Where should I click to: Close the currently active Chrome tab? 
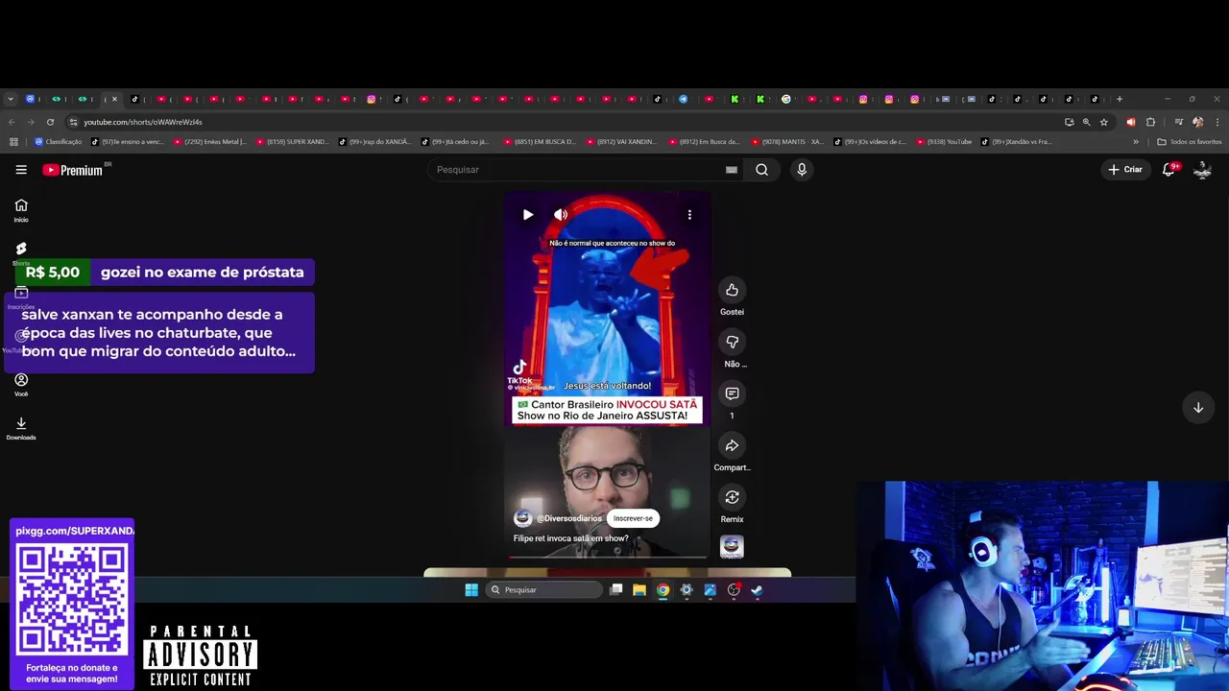[x=114, y=99]
